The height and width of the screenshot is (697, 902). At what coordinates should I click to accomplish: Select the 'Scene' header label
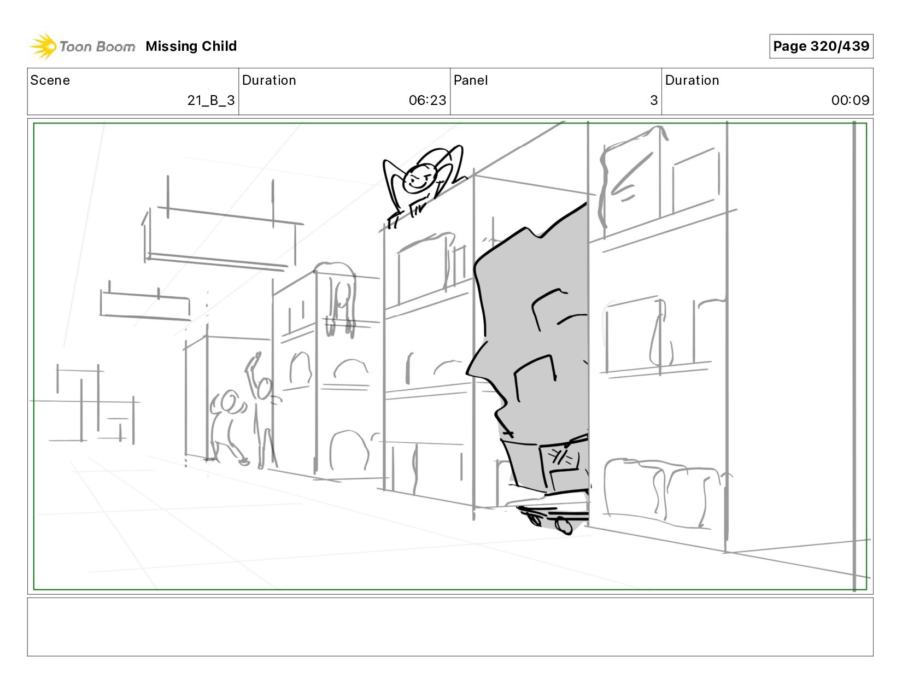coord(50,80)
